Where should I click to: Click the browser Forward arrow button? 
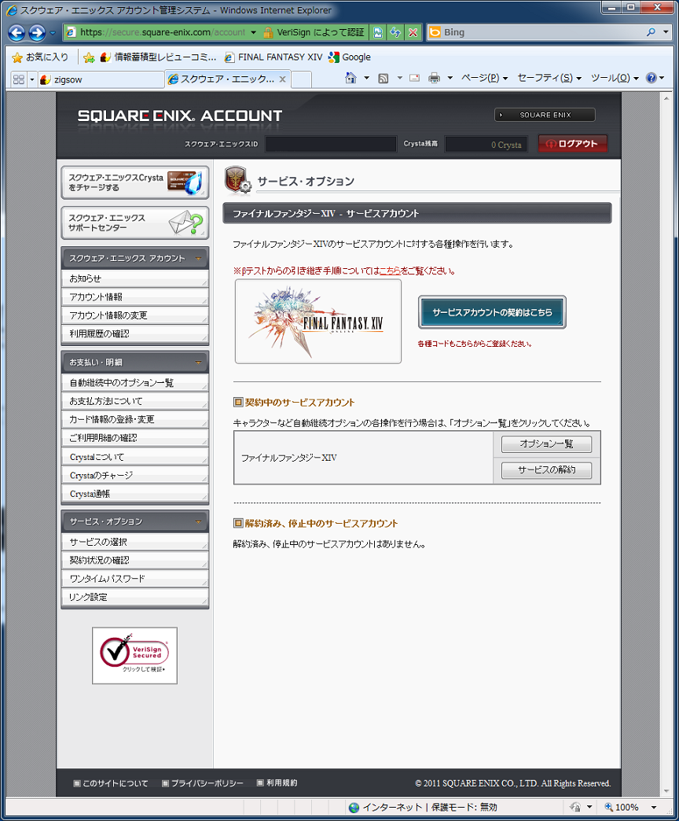coord(37,32)
